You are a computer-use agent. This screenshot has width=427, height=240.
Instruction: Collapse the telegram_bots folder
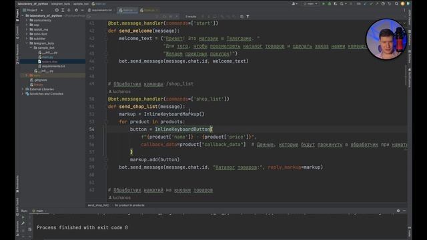27,43
